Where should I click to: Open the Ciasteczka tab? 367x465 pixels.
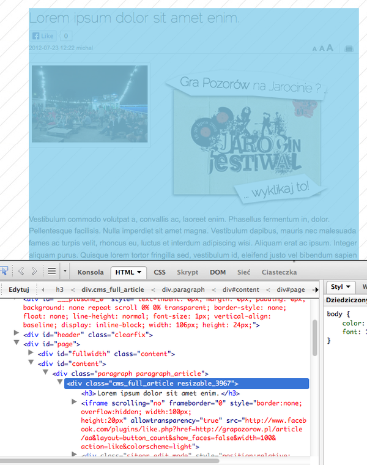pyautogui.click(x=279, y=272)
